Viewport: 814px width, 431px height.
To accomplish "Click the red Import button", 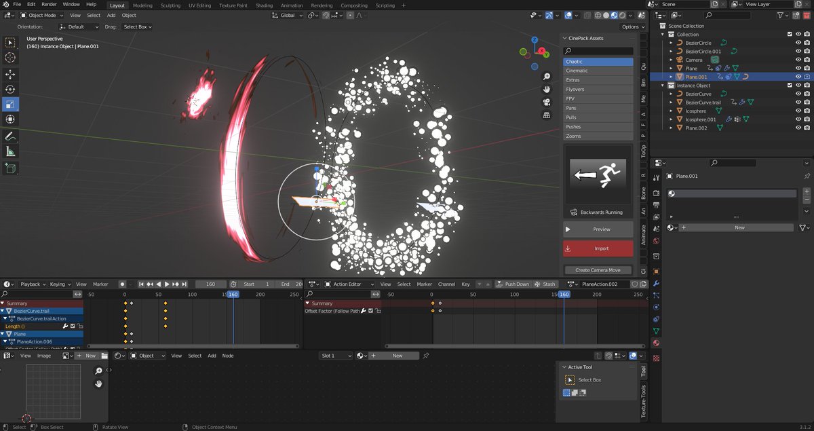I will (x=598, y=248).
